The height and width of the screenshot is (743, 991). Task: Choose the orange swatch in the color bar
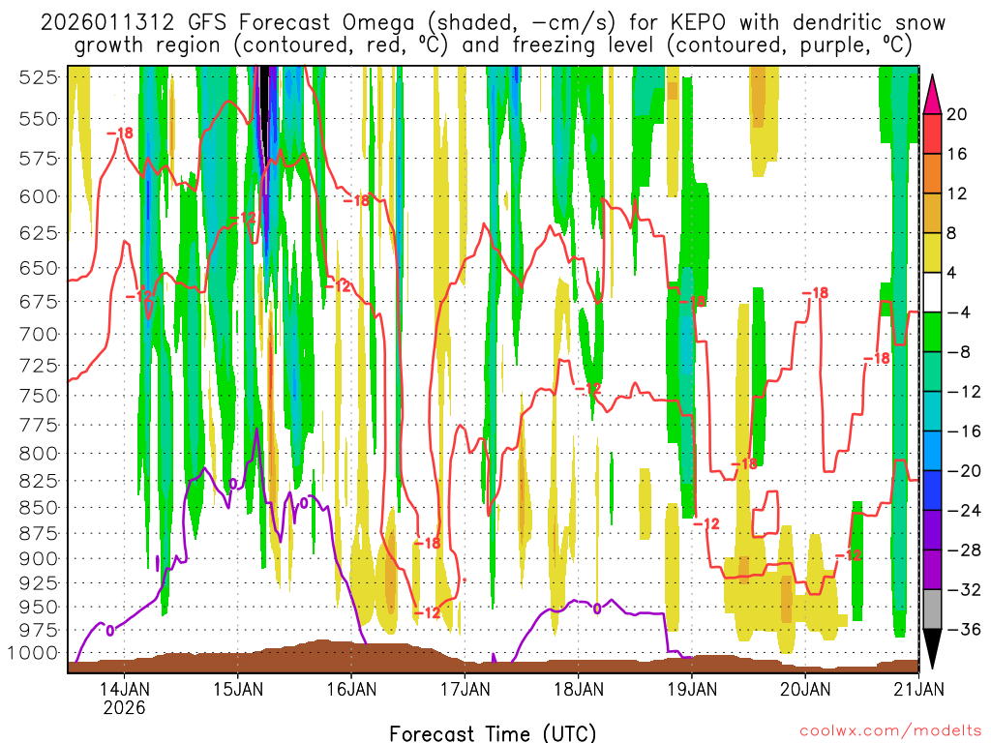[x=933, y=174]
